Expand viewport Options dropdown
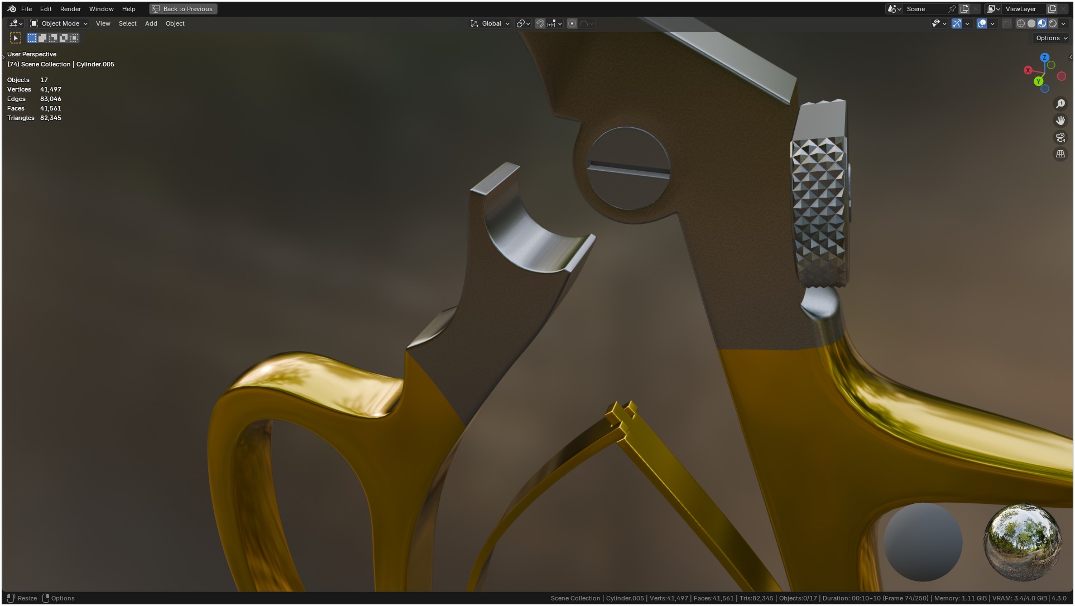This screenshot has height=606, width=1075. 1052,38
